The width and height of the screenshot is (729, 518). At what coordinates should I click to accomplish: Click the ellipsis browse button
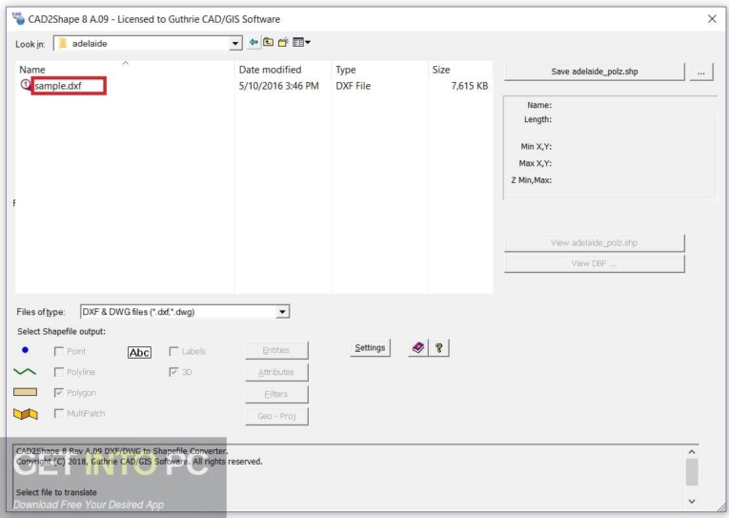[701, 72]
